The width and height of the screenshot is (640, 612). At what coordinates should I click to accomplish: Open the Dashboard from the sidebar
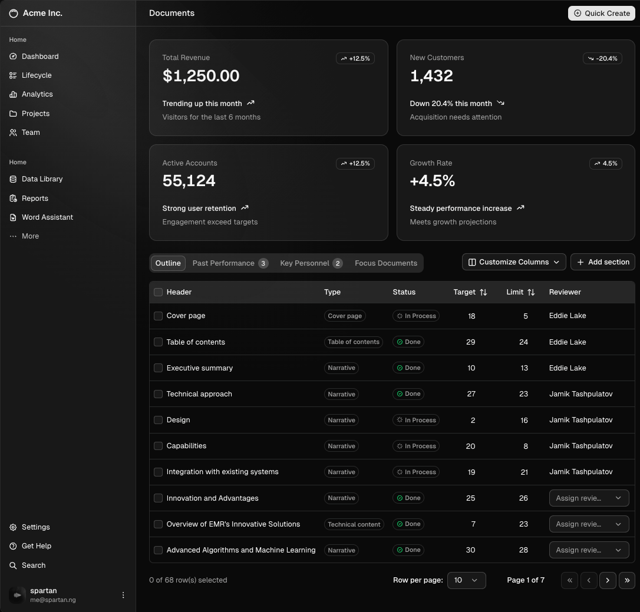(40, 56)
